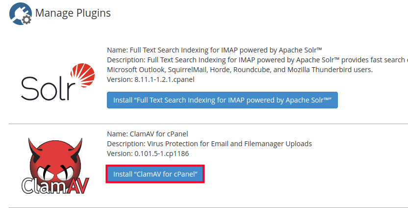The height and width of the screenshot is (208, 408).
Task: Install Full Text Search Indexing plugin
Action: coord(222,100)
